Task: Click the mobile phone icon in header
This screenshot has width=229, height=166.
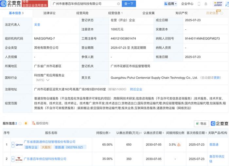Action: tap(199, 4)
